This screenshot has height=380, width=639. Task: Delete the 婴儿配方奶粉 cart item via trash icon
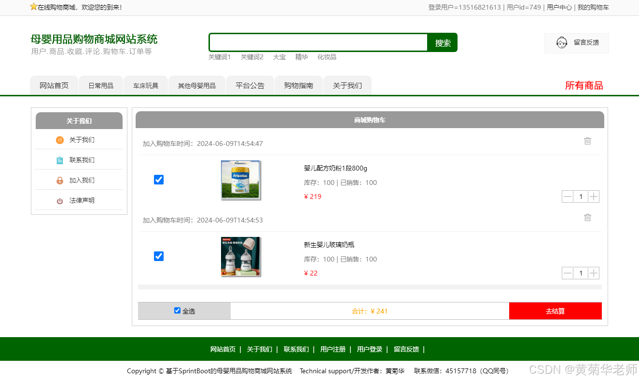click(587, 141)
